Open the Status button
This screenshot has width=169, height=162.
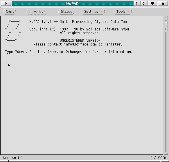tap(66, 12)
